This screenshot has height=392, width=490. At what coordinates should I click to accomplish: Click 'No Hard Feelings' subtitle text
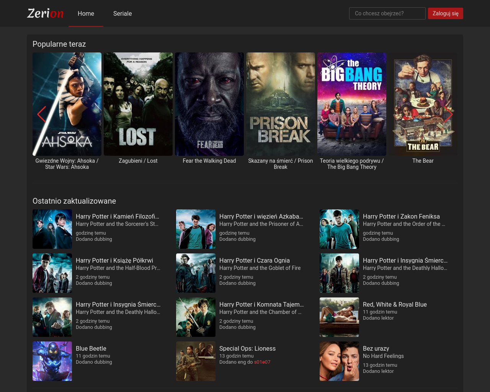[383, 356]
